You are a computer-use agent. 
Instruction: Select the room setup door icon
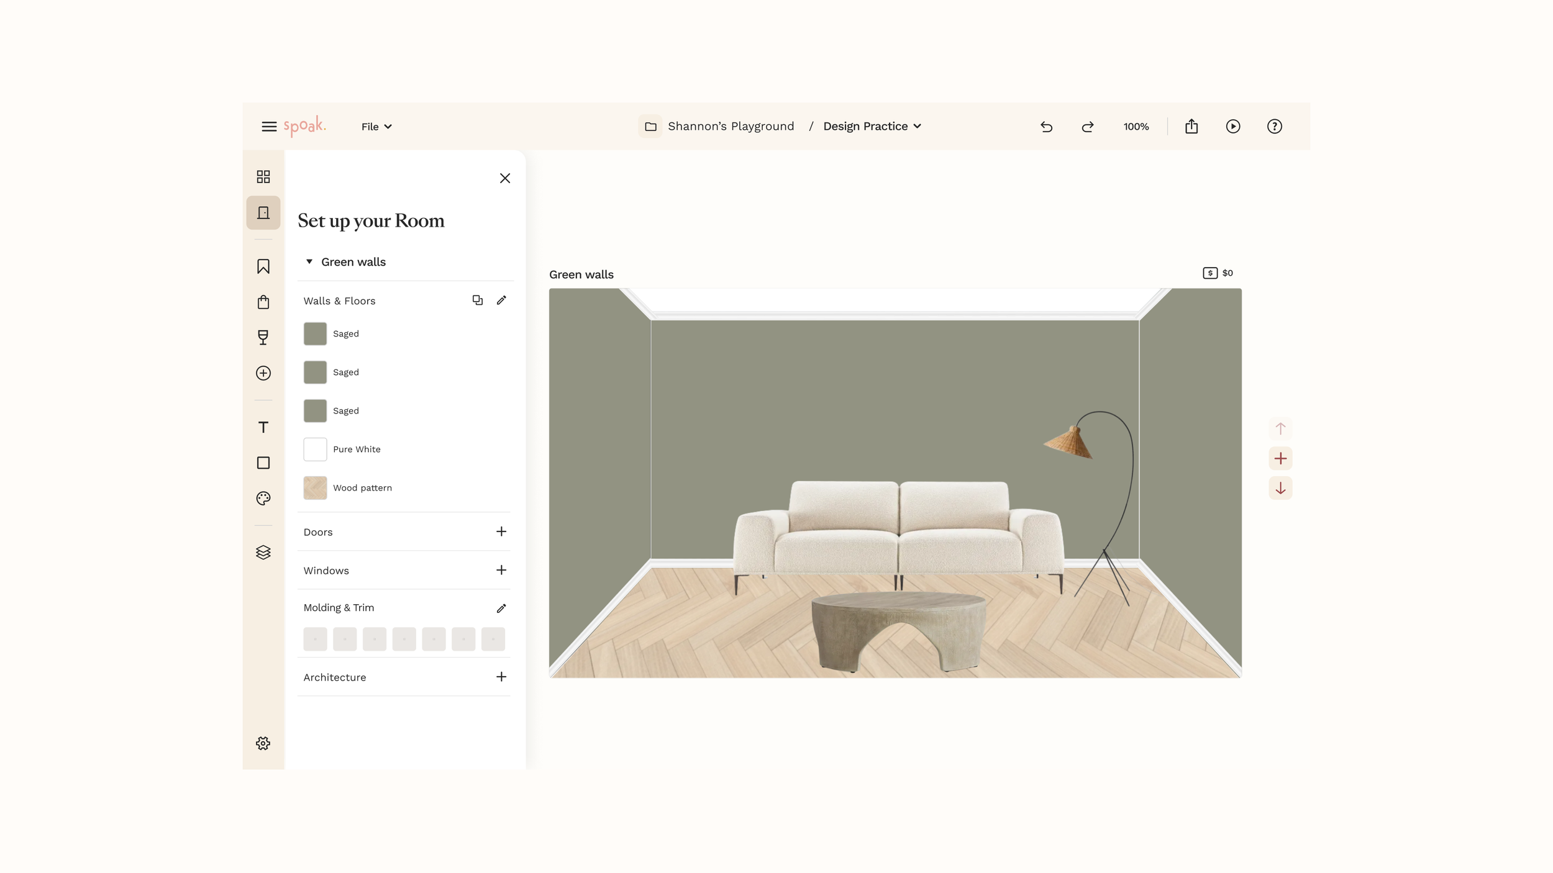pos(263,213)
